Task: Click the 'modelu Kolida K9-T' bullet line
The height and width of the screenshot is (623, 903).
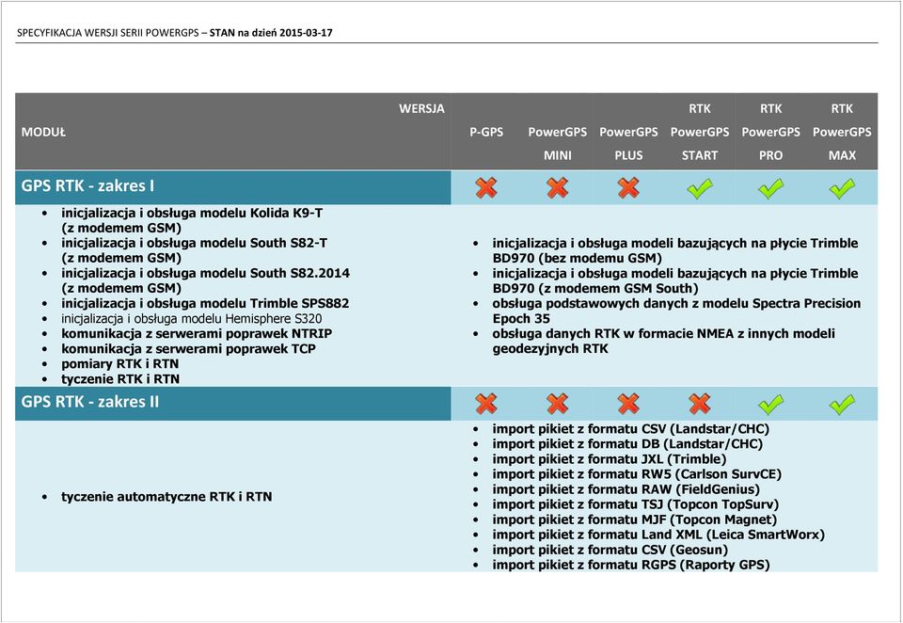Action: click(x=192, y=221)
